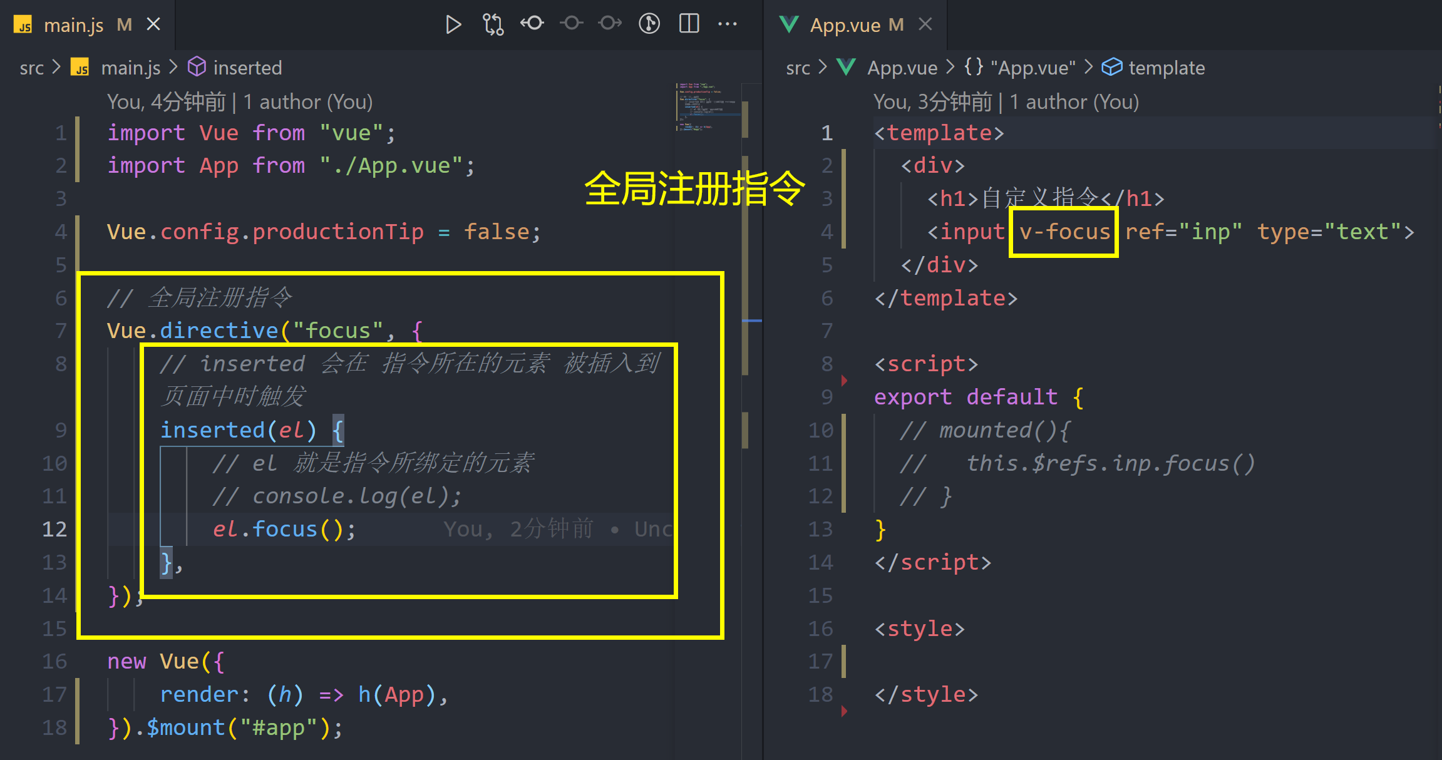The width and height of the screenshot is (1442, 760).
Task: Run the code with the play icon
Action: point(453,24)
